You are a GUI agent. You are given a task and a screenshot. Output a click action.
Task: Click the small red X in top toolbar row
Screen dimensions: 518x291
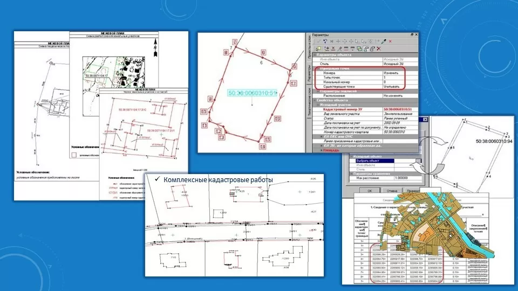390,41
